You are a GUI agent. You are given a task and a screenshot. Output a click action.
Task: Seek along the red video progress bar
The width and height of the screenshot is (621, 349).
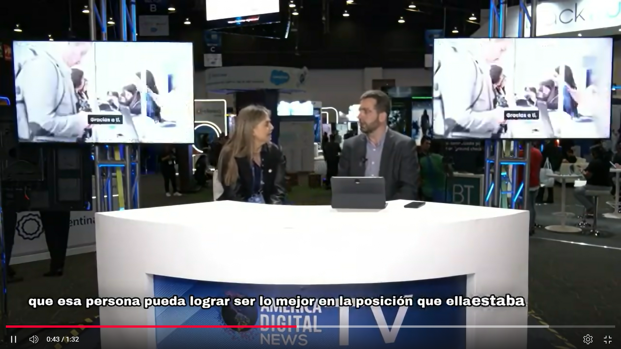[310, 327]
